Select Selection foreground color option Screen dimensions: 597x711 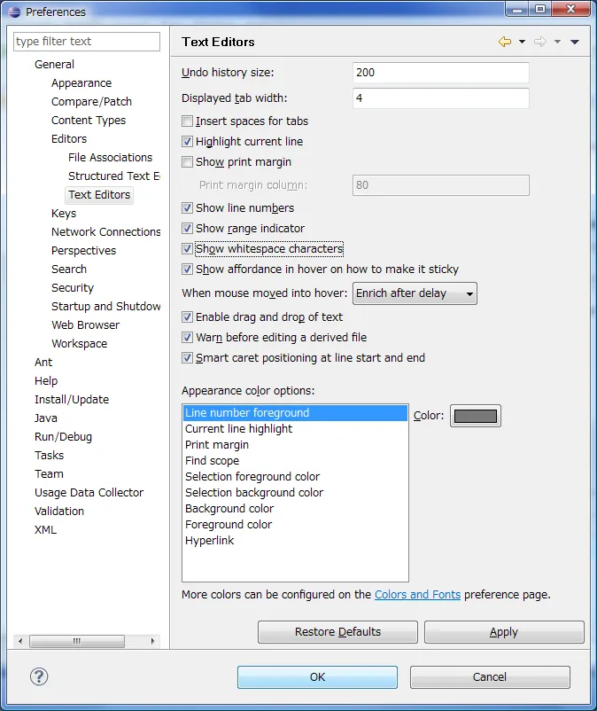tap(295, 477)
